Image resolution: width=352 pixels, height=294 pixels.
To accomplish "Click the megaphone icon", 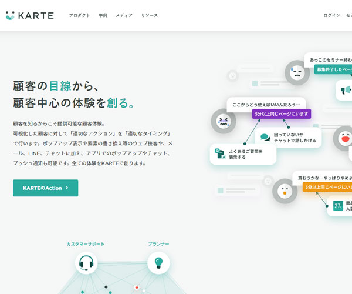I will pos(346,90).
